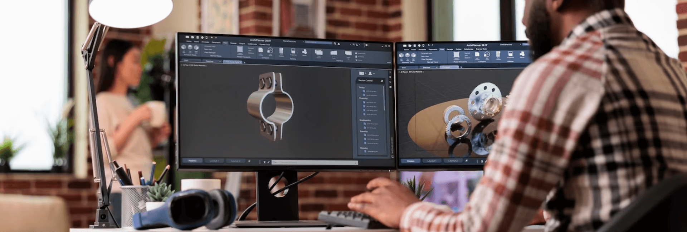Click the first file under Thursday
Viewport: 687px width, 232px height.
coord(370,102)
